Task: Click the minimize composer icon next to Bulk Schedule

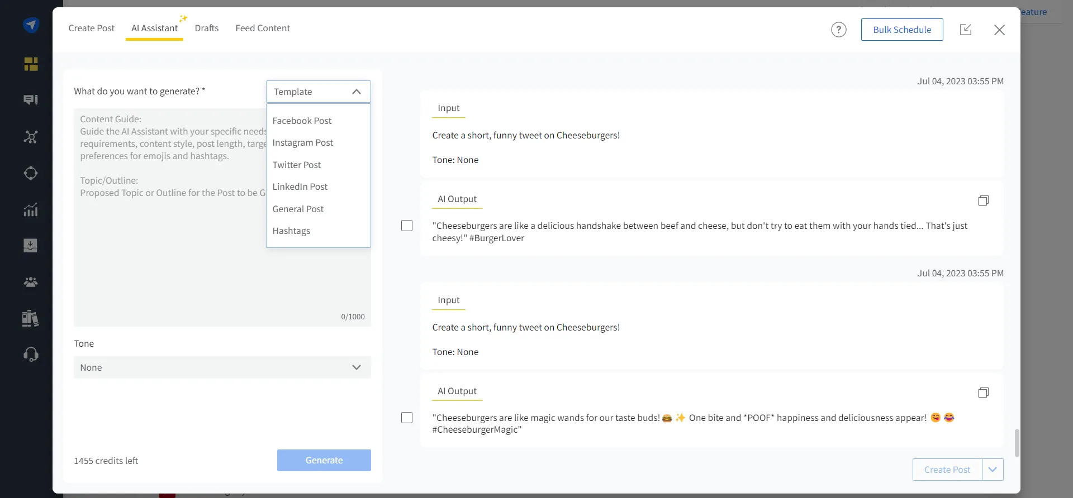Action: pyautogui.click(x=966, y=30)
